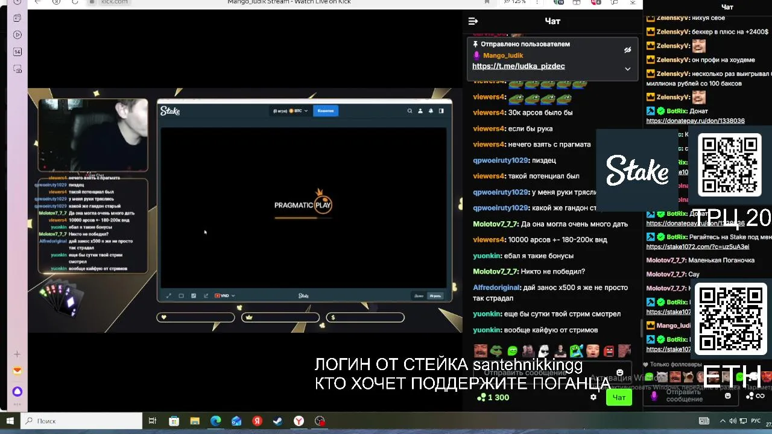This screenshot has width=772, height=434.
Task: Click viewers4 username beside 'если бы рука'
Action: (489, 129)
